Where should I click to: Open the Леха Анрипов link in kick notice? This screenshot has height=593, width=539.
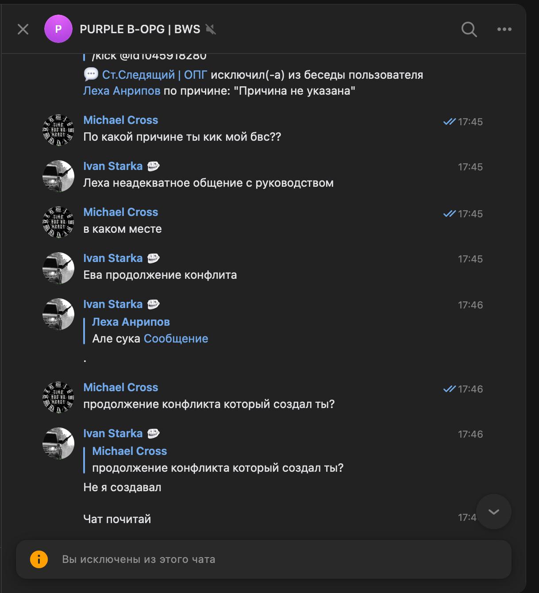coord(122,91)
